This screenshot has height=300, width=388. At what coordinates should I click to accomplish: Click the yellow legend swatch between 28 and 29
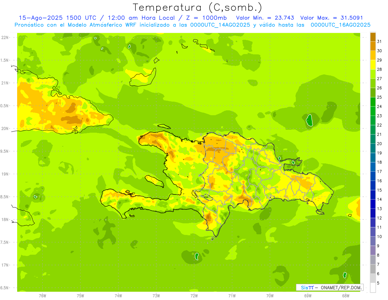click(373, 65)
